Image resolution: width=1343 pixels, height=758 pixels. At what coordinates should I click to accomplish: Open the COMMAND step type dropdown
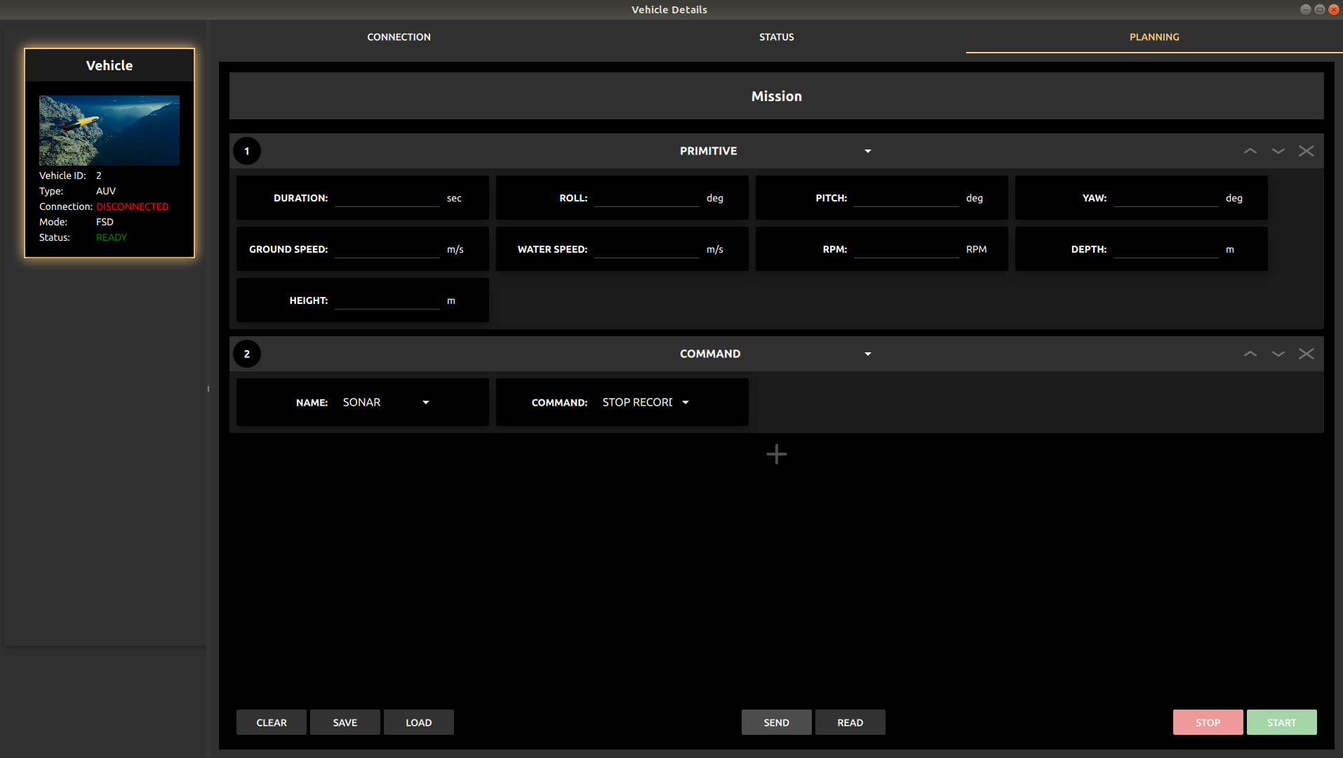[776, 354]
